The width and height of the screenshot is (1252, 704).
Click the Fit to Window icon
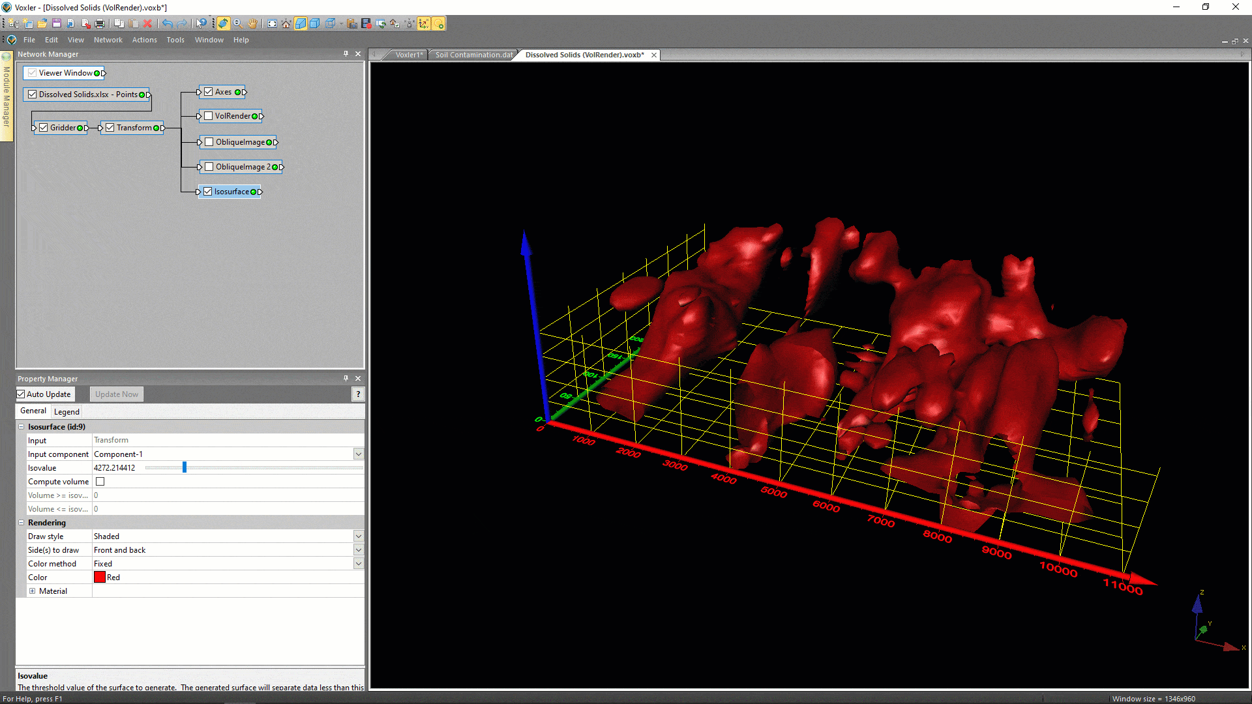272,23
